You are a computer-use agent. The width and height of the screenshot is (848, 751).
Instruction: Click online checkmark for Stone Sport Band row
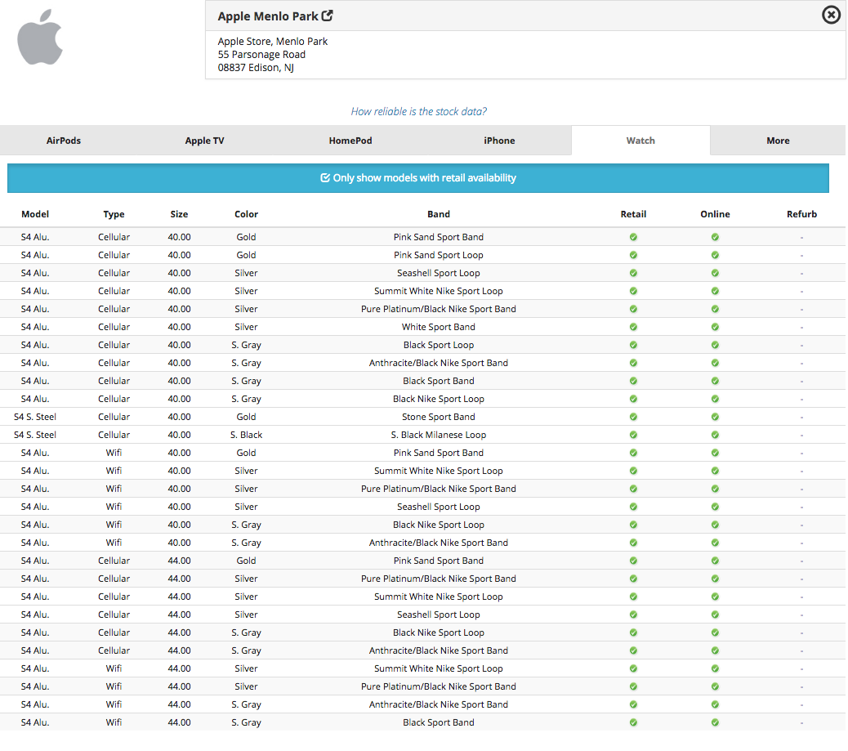click(715, 417)
